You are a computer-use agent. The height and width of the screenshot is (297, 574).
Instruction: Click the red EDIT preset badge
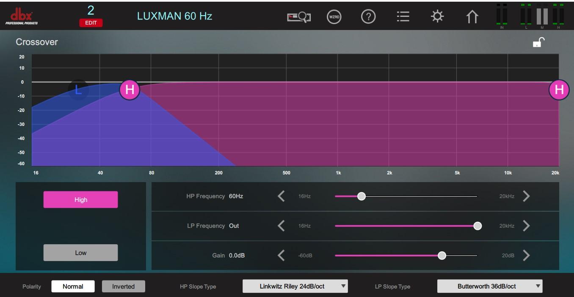(91, 23)
